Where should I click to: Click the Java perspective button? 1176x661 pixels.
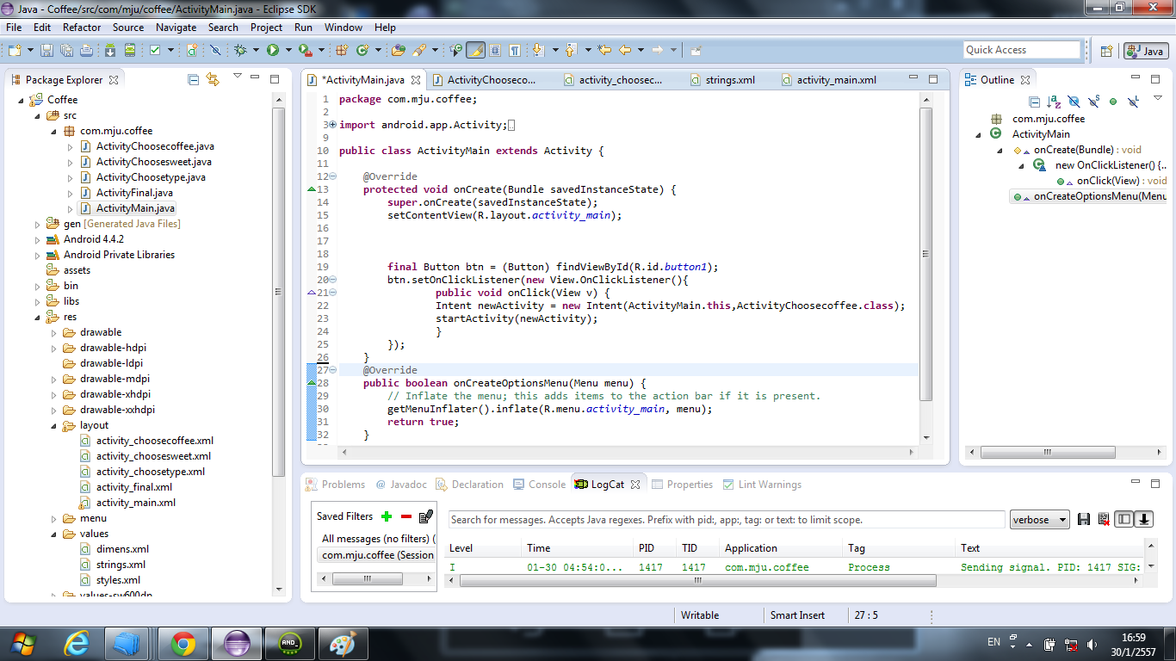coord(1145,51)
